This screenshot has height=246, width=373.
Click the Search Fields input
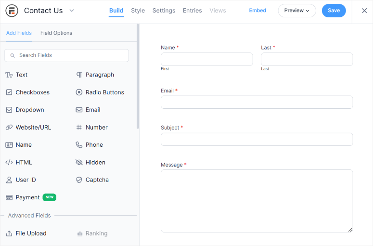66,55
